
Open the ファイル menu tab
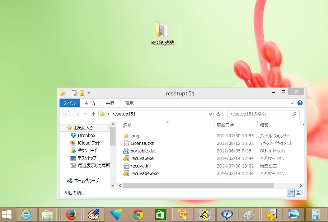point(70,103)
